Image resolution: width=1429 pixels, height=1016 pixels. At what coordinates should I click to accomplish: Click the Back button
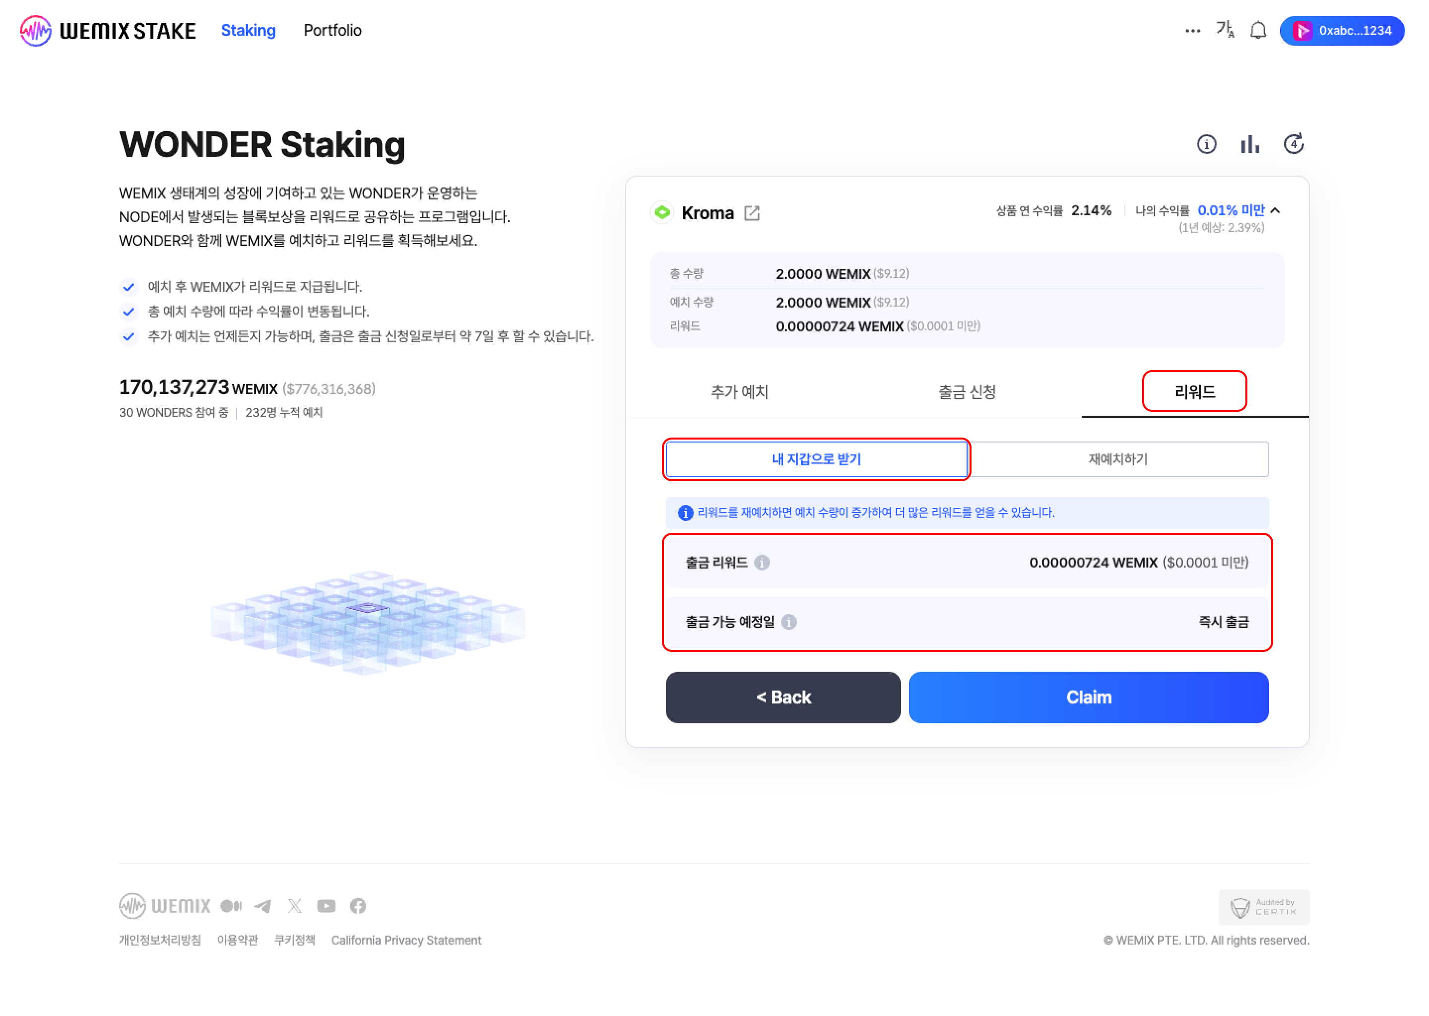coord(782,697)
